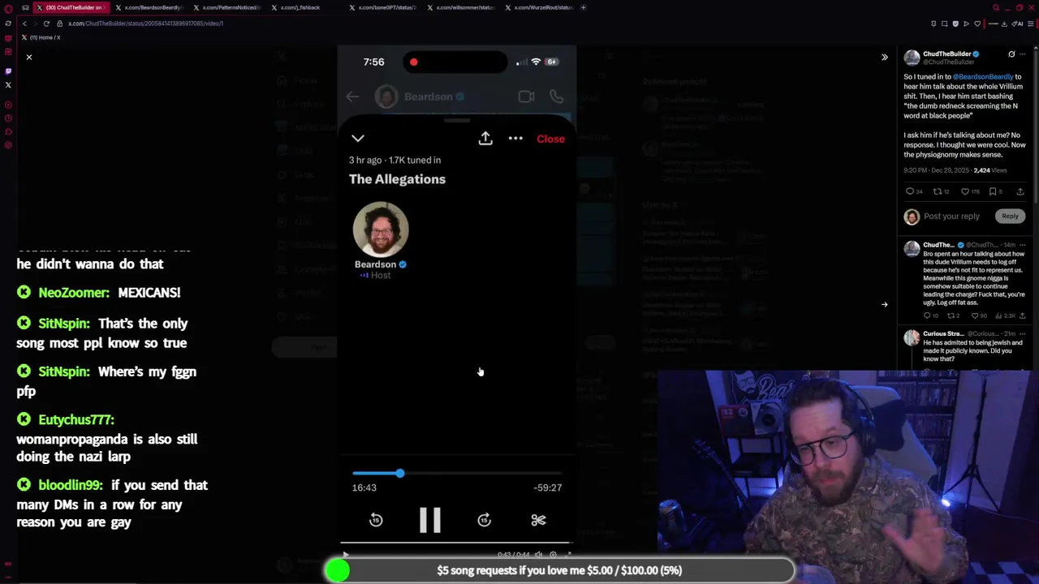Repost the 14m reply with 2 reposts

954,316
